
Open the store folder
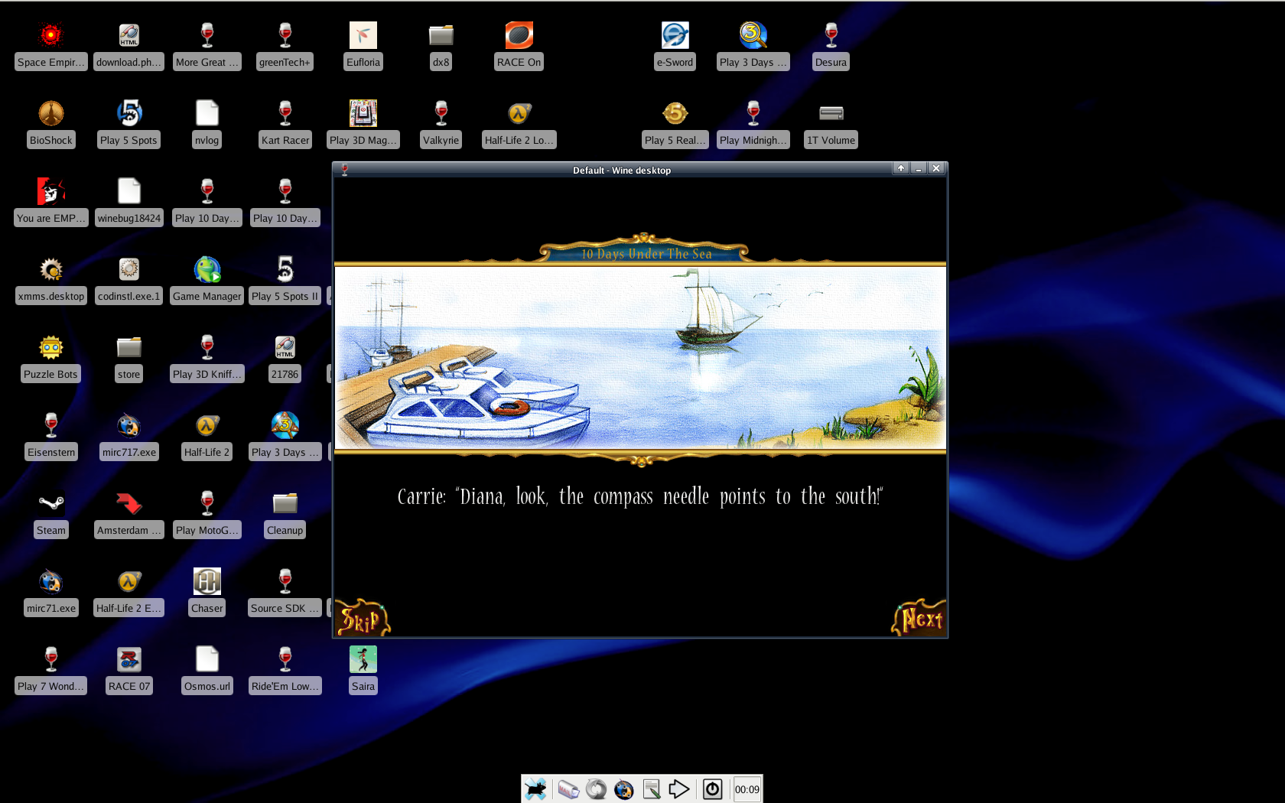click(128, 348)
